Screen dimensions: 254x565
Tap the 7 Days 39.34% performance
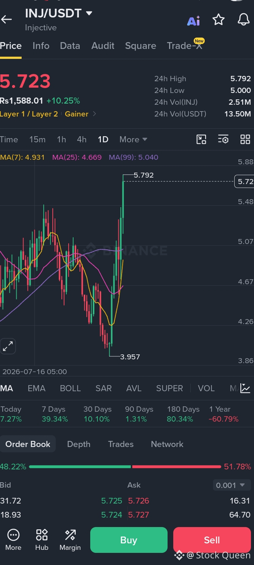[x=55, y=414]
